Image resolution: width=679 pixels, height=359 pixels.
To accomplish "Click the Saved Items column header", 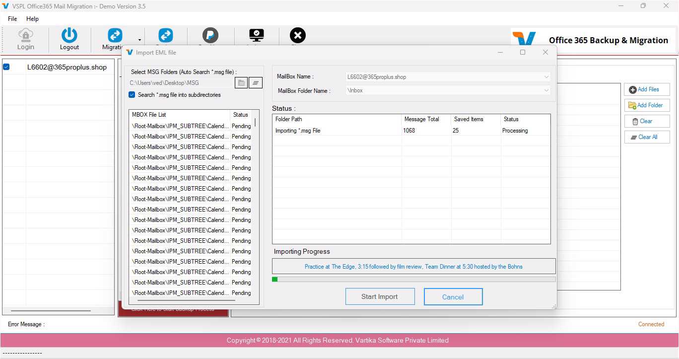I will (x=476, y=119).
